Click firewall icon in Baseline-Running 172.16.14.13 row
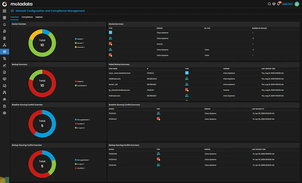The image size is (302, 183). coord(158,119)
